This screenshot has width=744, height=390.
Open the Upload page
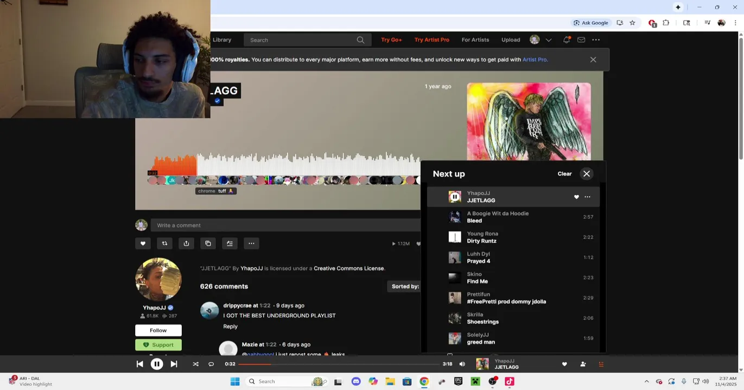pos(511,40)
